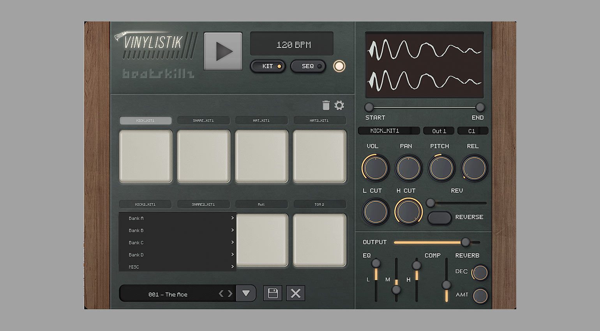The image size is (600, 331).
Task: Start playback with the play button
Action: pyautogui.click(x=223, y=51)
